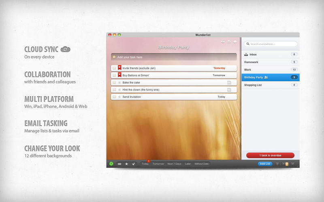Click the last icon at bottom bar's right end
The image size is (324, 202).
(293, 164)
